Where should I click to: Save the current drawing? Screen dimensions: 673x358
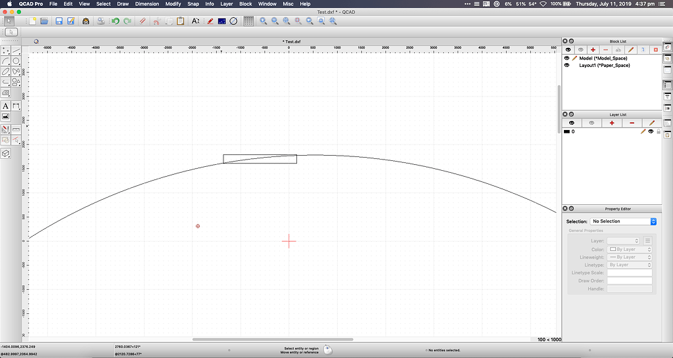point(59,21)
